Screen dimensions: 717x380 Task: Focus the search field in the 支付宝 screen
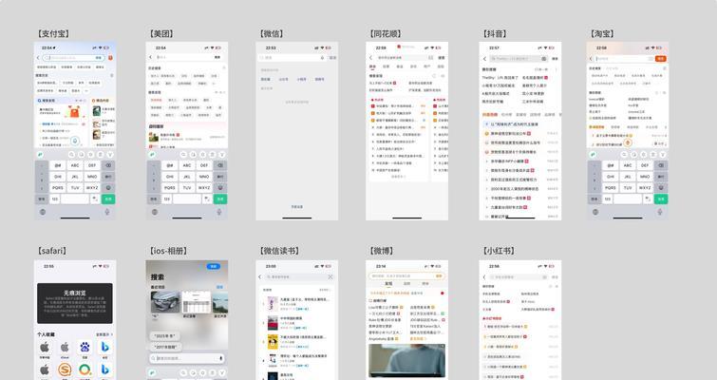click(x=74, y=58)
